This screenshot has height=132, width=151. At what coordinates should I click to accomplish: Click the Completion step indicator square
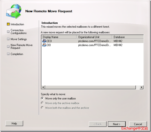(x=8, y=54)
